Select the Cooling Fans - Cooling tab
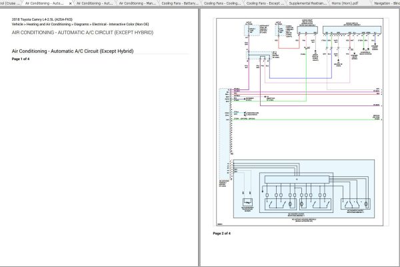This screenshot has width=400, height=267. (224, 3)
